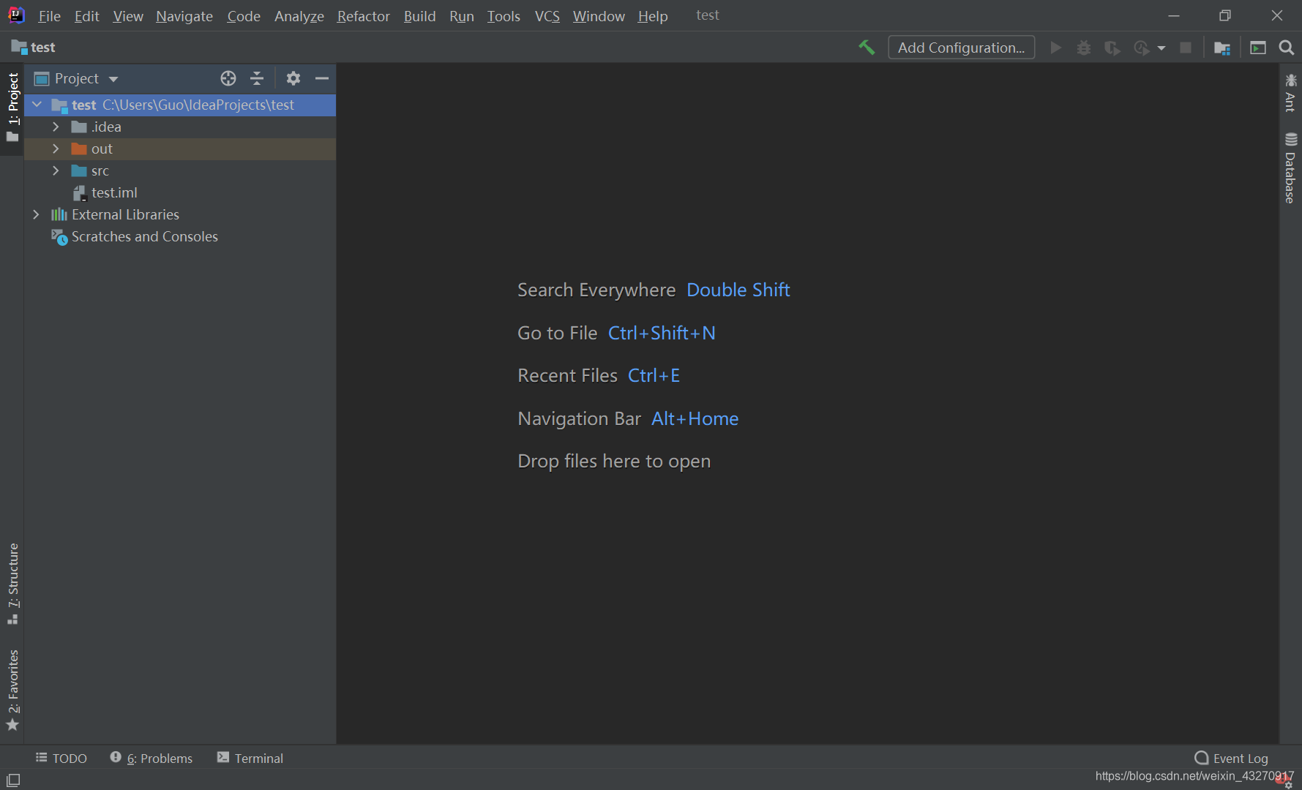This screenshot has width=1302, height=790.
Task: Expand the test project root node
Action: 37,105
